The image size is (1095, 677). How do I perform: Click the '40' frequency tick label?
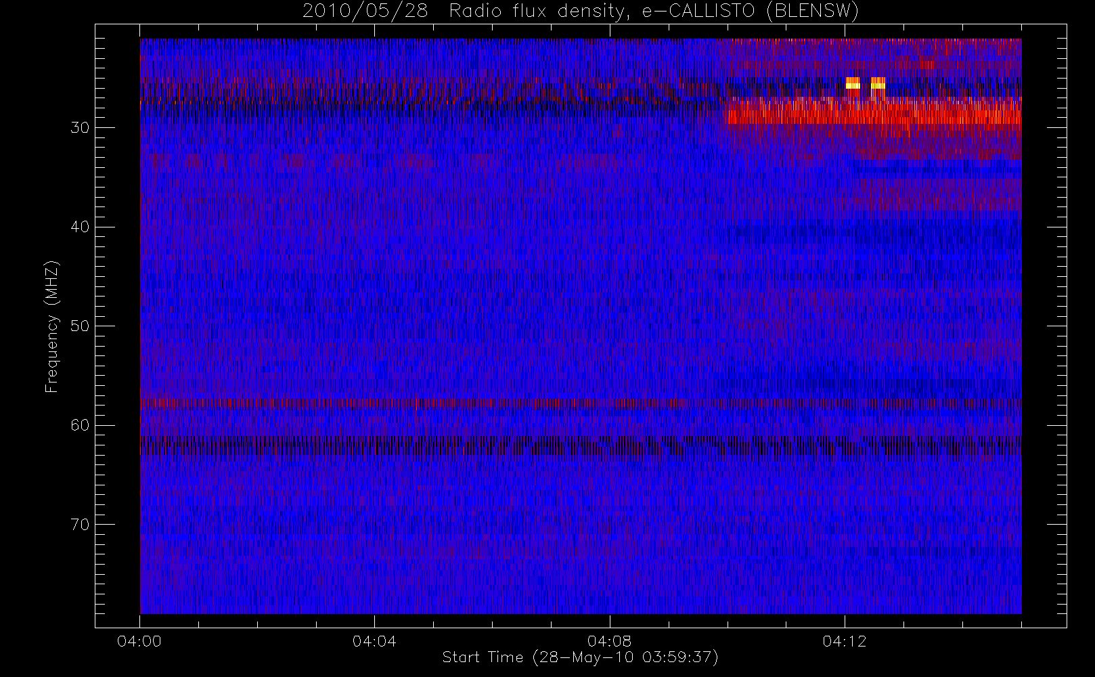80,227
